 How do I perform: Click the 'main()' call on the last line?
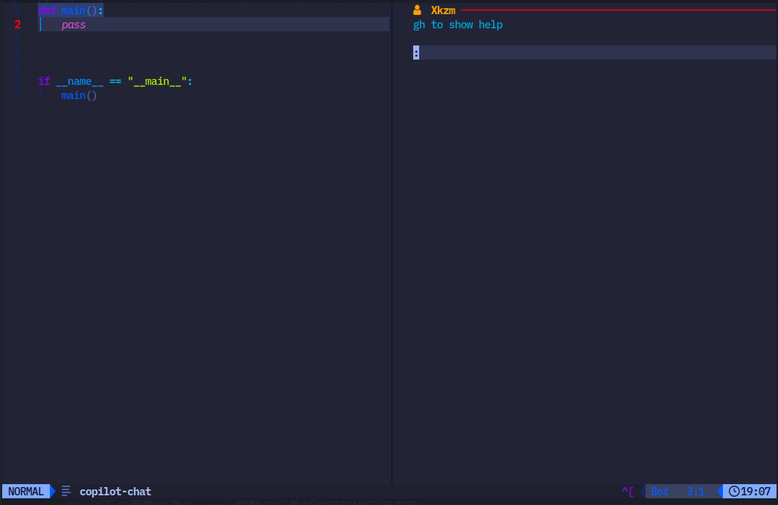pos(79,96)
